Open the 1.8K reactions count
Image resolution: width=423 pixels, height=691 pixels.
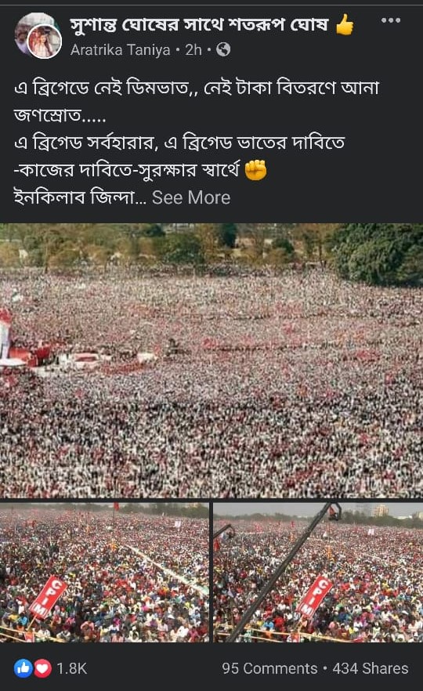[72, 668]
